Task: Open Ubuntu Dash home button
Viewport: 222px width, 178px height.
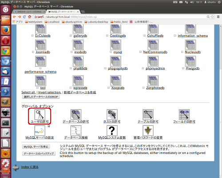Action: [x=5, y=10]
